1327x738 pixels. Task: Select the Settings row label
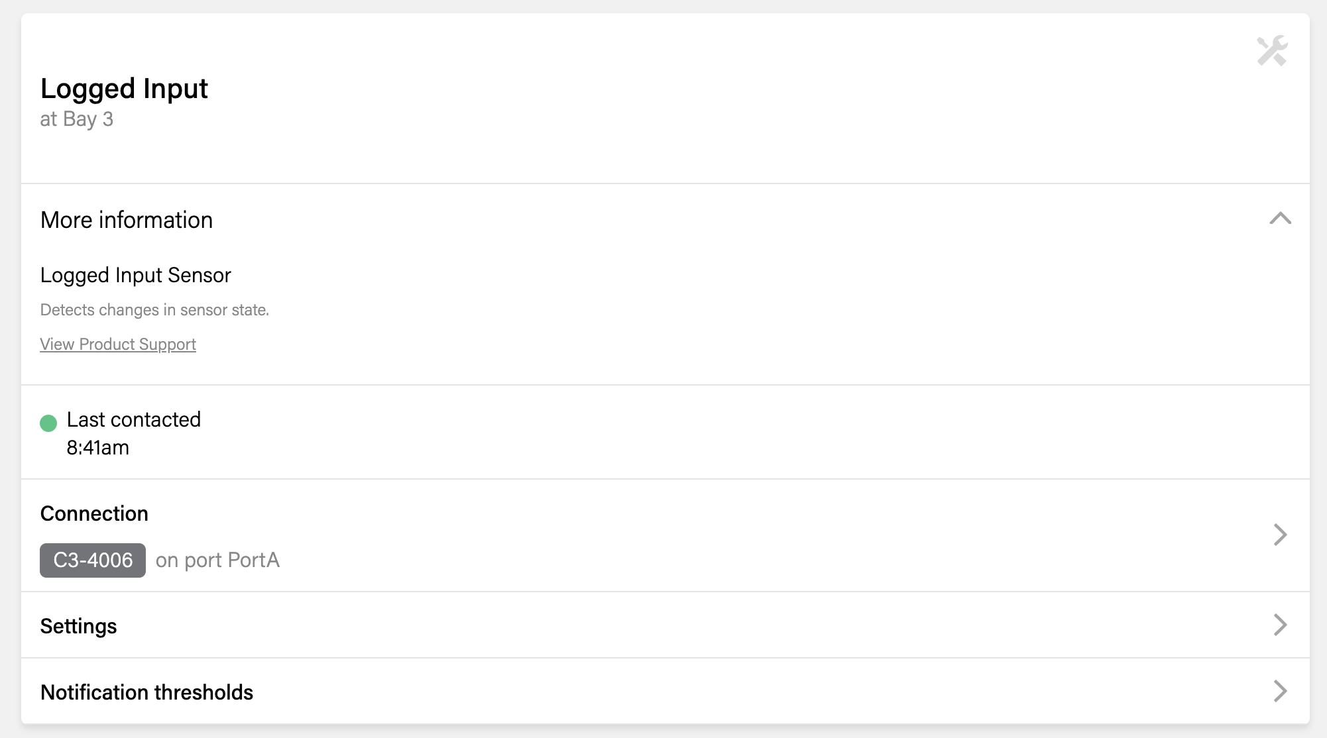pos(79,626)
